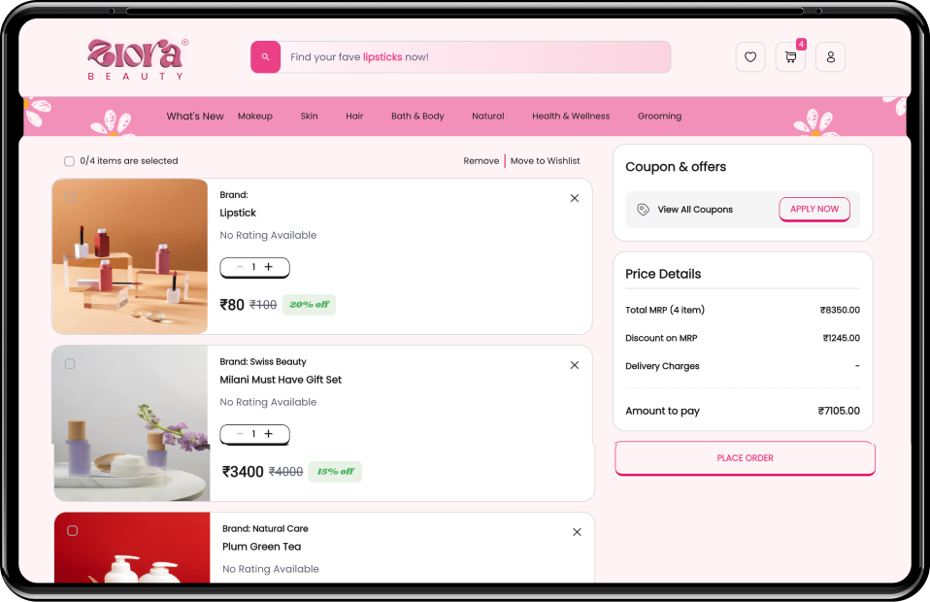Select the coupon tag icon
930x602 pixels.
click(643, 209)
